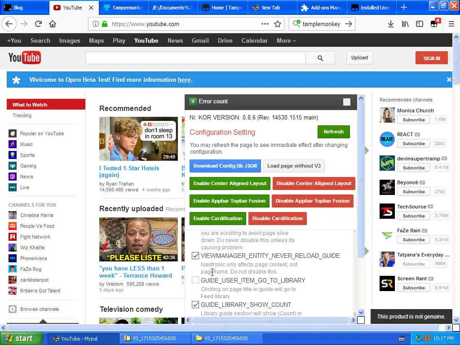
Task: Open the REACT channel avatar
Action: click(x=387, y=139)
